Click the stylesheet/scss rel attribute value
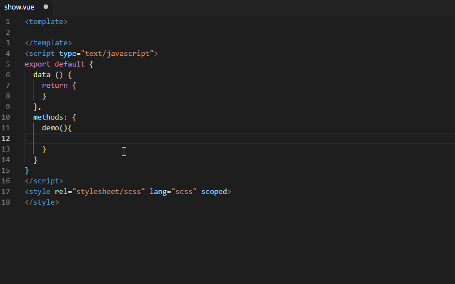 pos(109,192)
